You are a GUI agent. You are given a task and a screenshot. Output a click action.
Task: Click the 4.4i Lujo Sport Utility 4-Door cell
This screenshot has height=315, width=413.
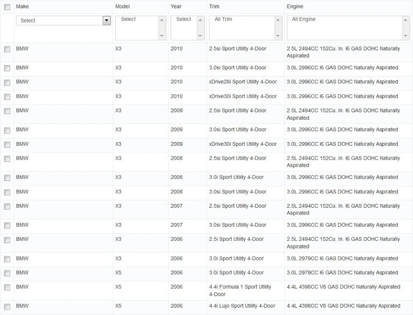tap(242, 306)
